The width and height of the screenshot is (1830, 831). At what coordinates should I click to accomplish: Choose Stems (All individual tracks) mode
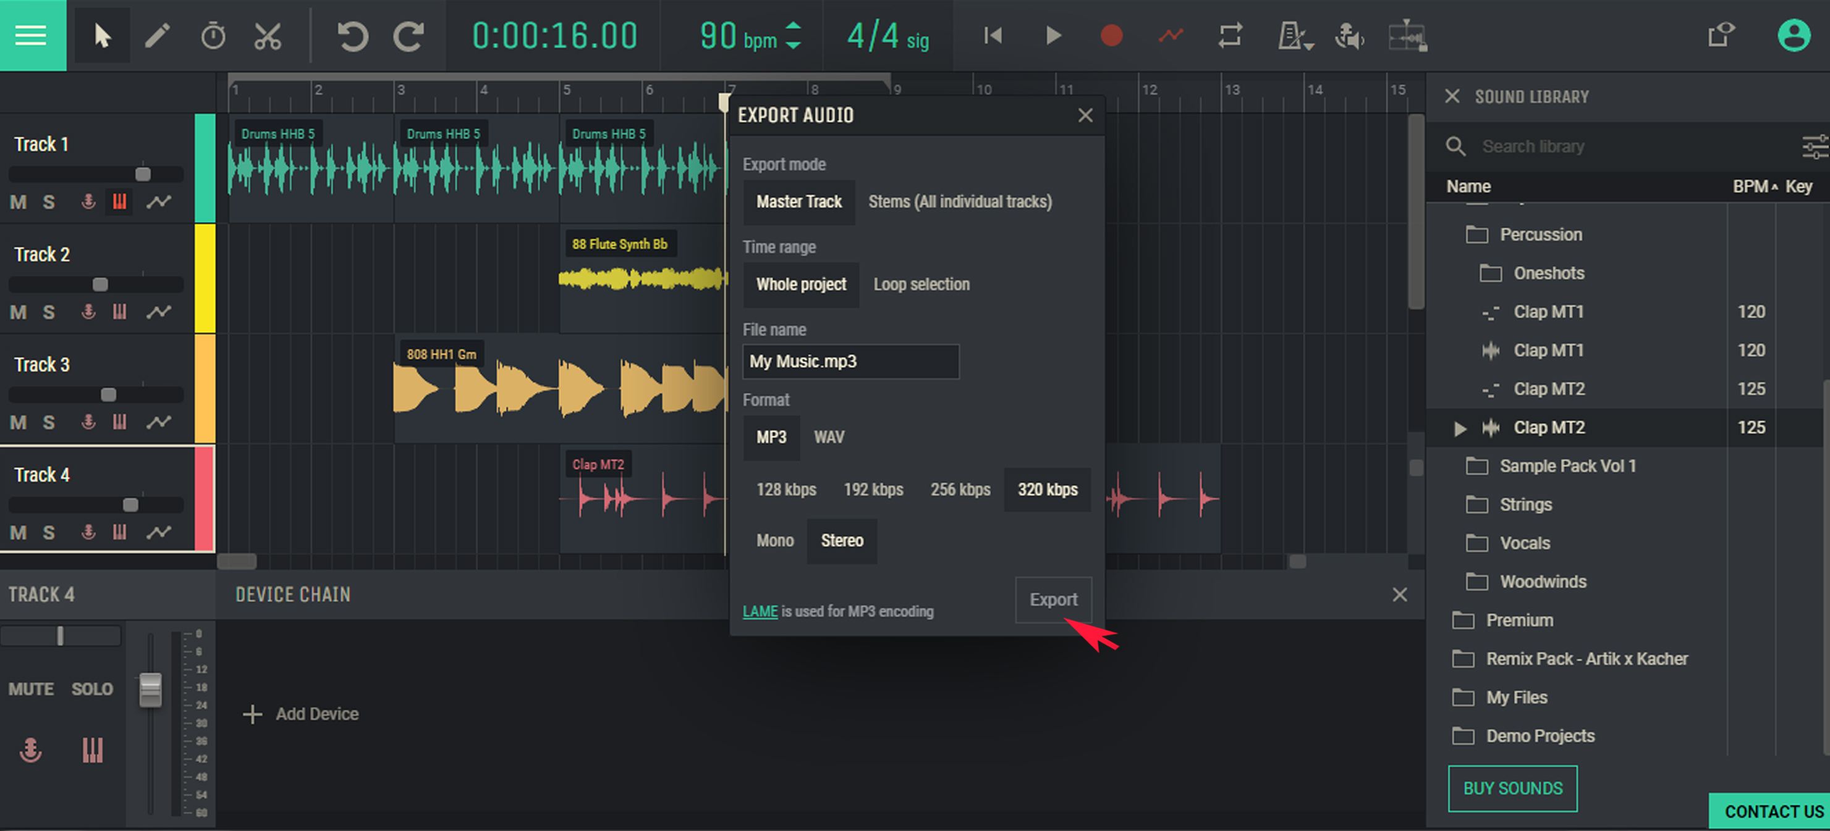(x=959, y=201)
